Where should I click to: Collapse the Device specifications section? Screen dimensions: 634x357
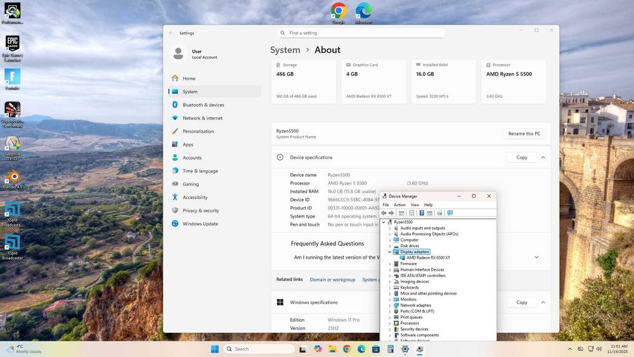tap(543, 157)
